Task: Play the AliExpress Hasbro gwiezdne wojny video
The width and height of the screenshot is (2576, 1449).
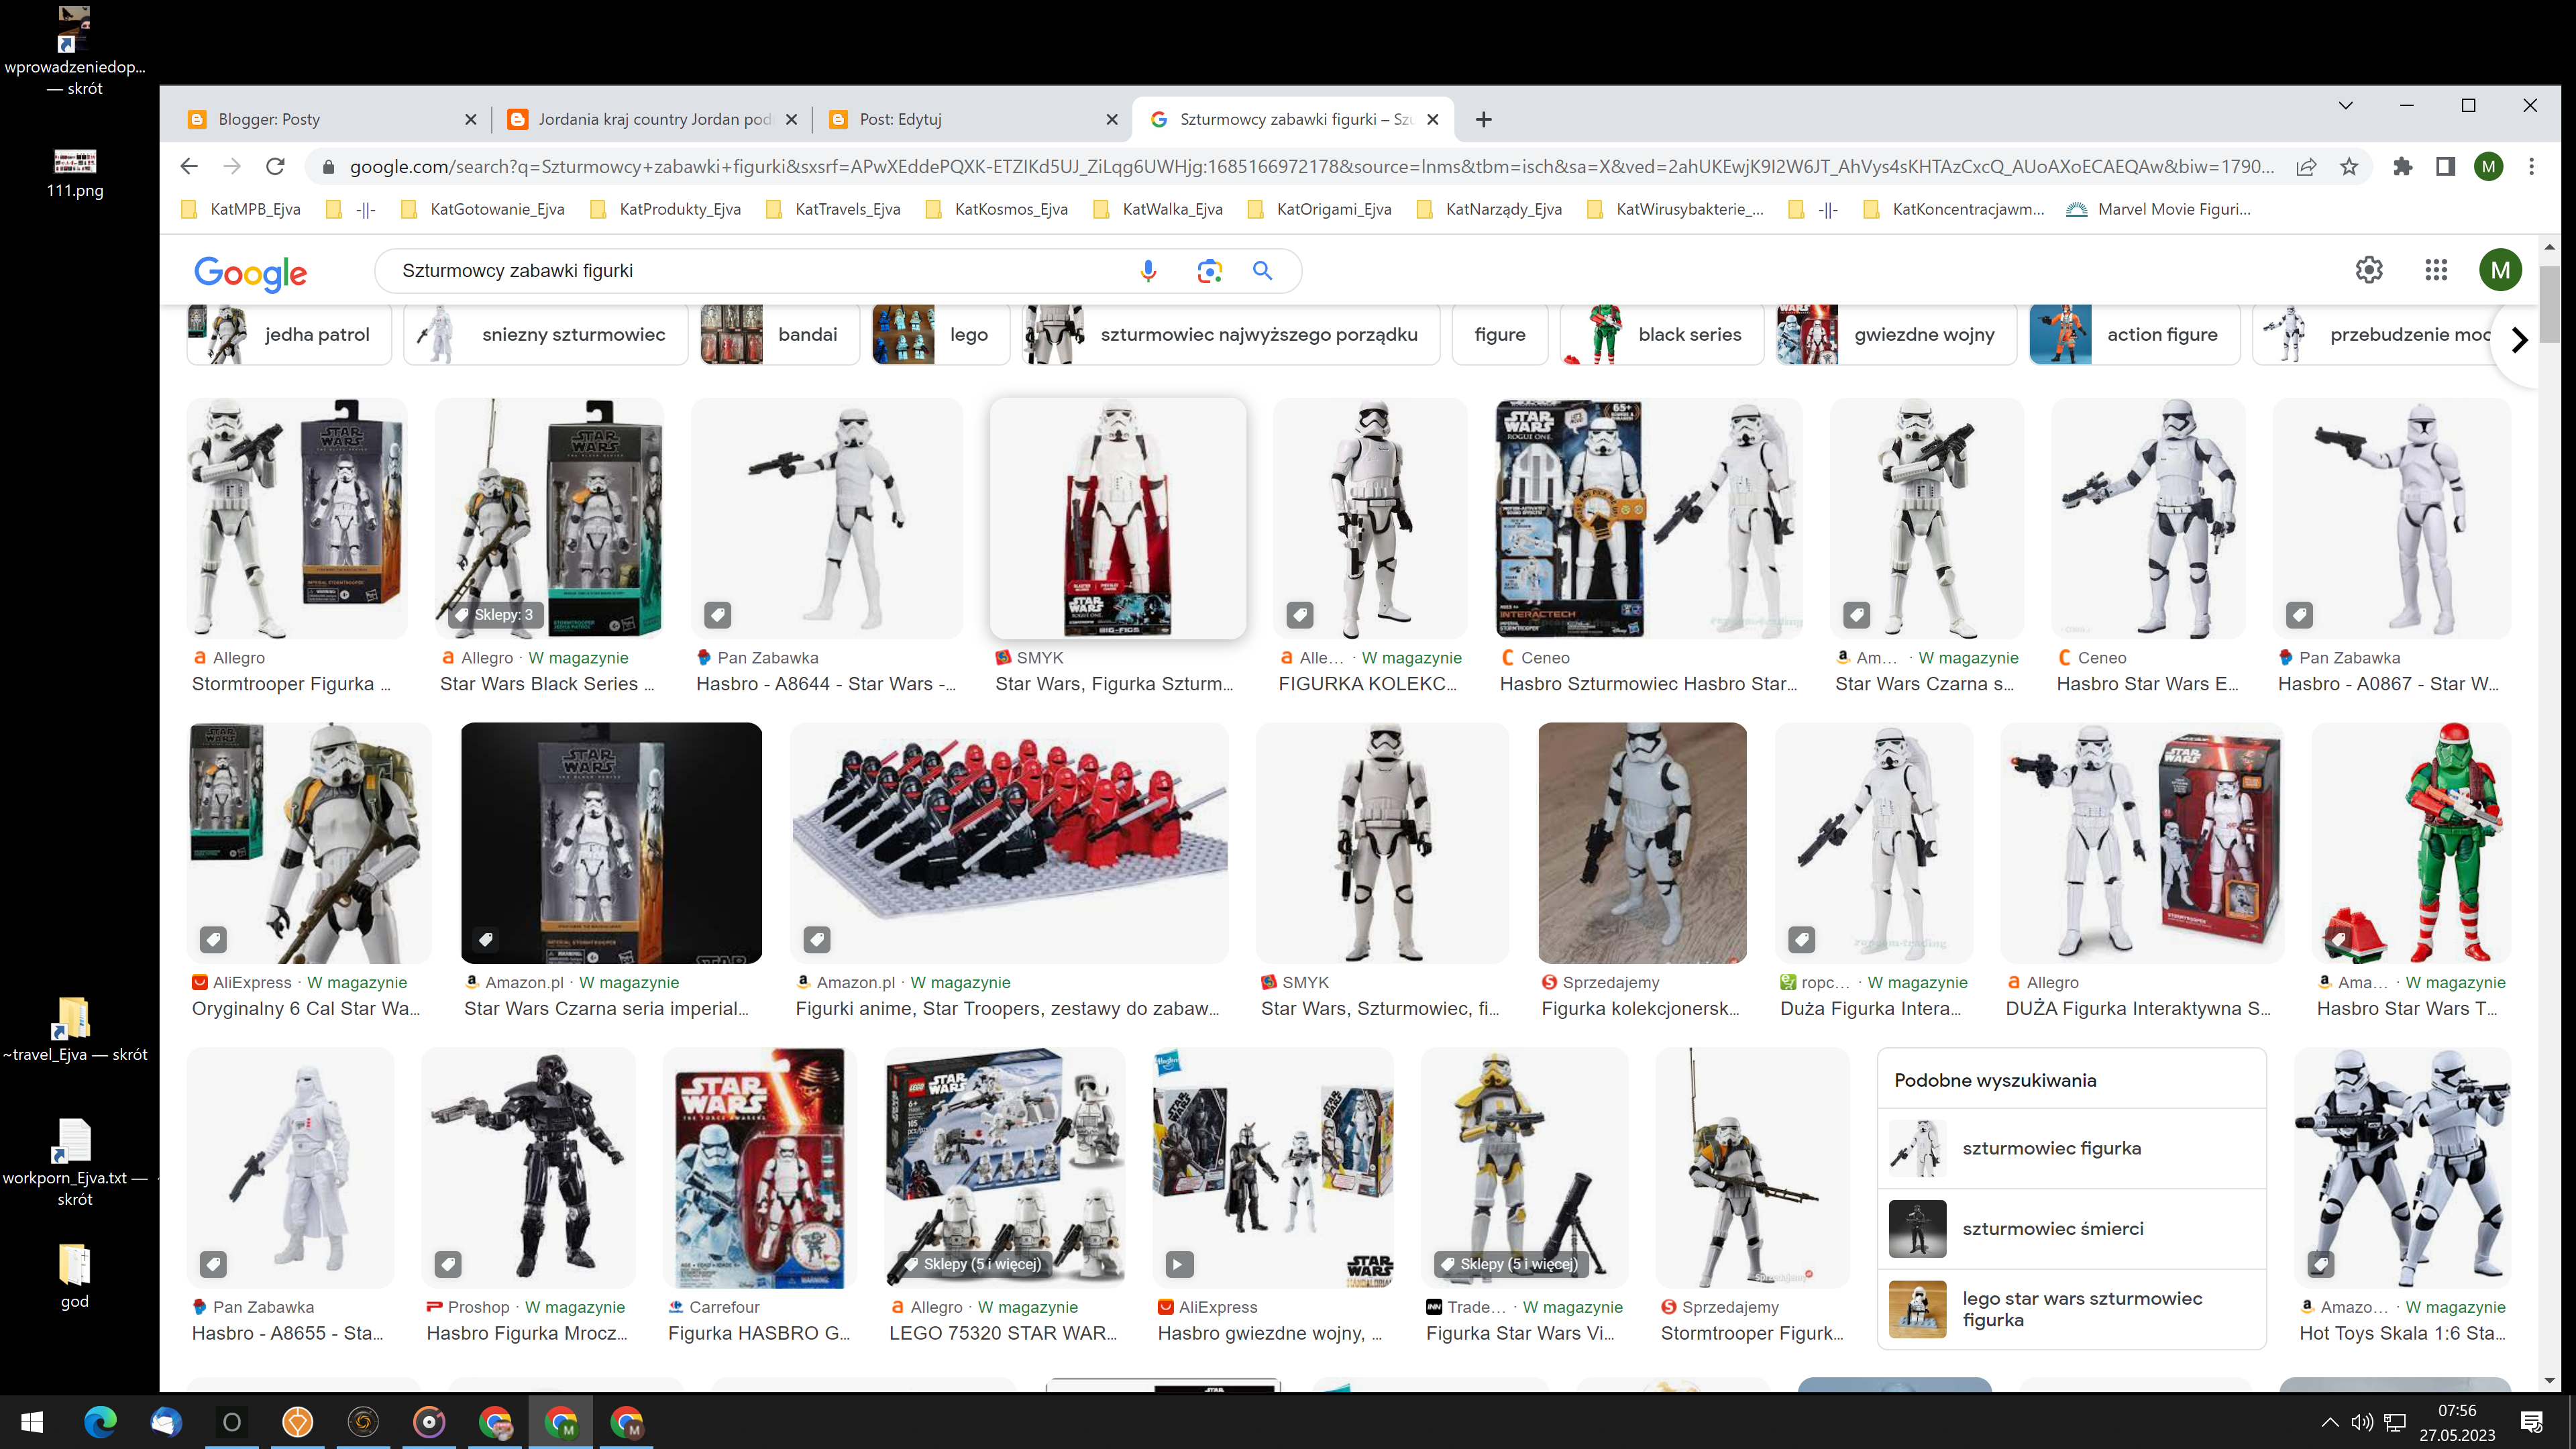Action: (x=1179, y=1264)
